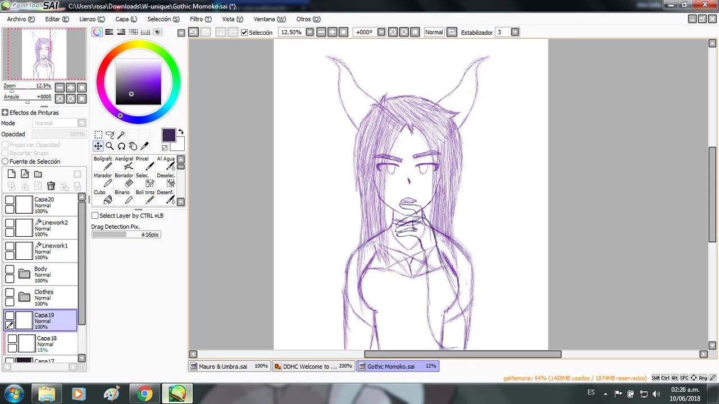Choose the Borrador eraser tool
The image size is (719, 404).
click(124, 180)
